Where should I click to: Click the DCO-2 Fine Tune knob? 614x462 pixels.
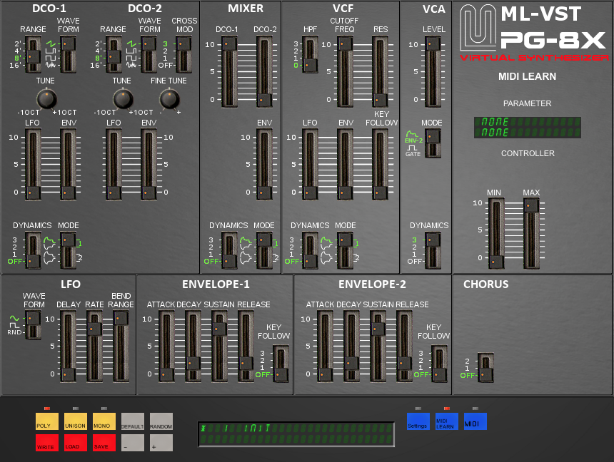tap(169, 98)
